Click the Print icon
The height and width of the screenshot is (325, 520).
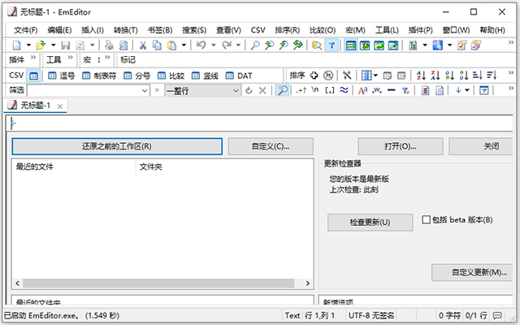(x=109, y=45)
